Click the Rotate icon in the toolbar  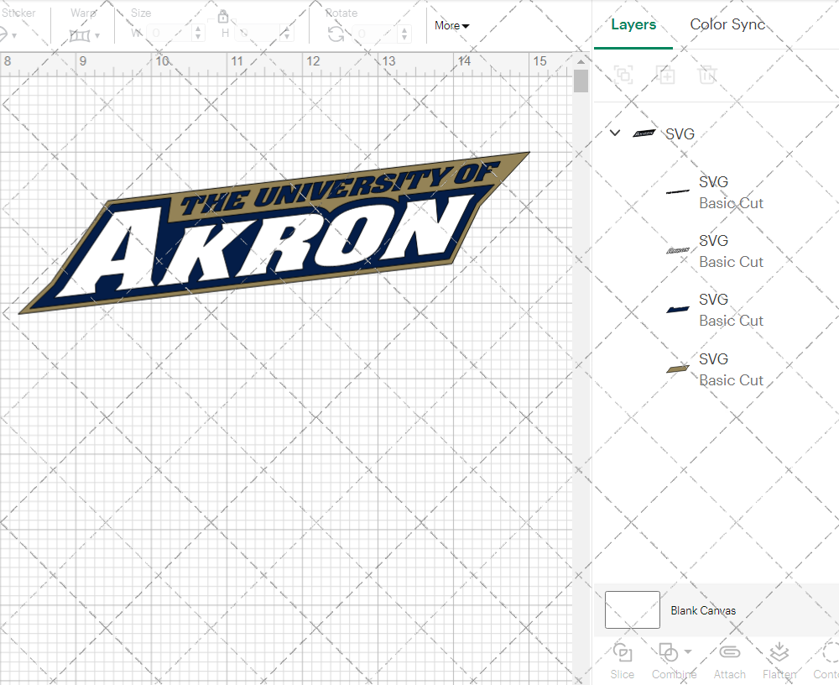pyautogui.click(x=334, y=34)
